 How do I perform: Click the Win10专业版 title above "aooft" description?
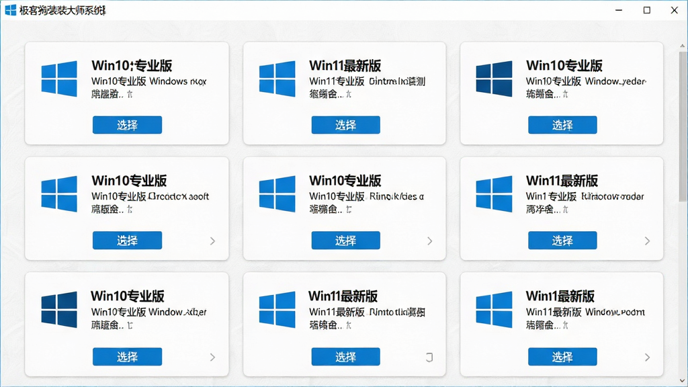click(x=129, y=181)
